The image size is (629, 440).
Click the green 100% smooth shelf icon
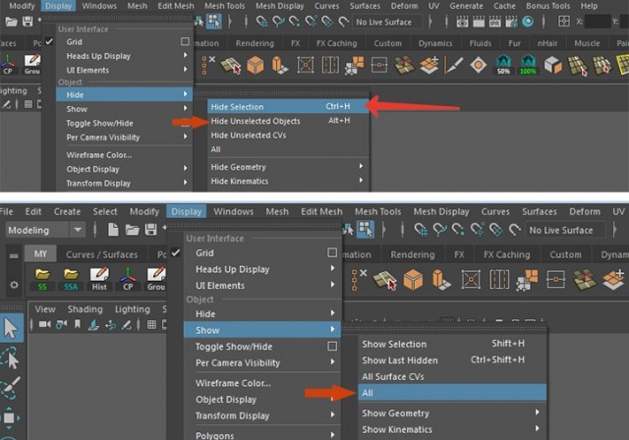click(528, 65)
